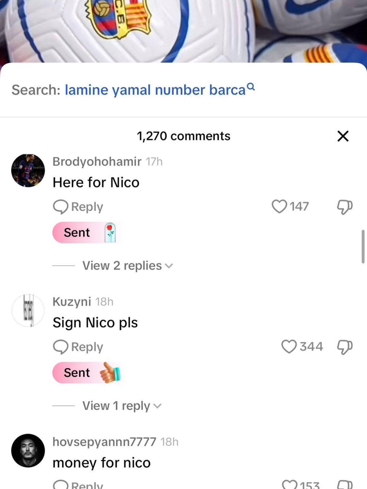Screen dimensions: 367x489
Task: Open hovsepyannn7777 username profile
Action: [x=104, y=442]
